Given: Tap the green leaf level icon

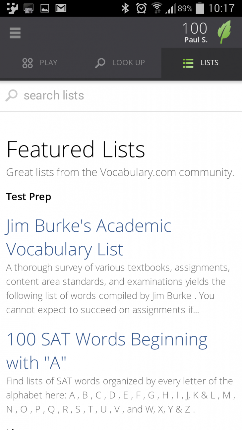Looking at the screenshot, I should 224,32.
